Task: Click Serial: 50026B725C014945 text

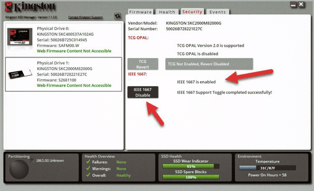Action: click(62, 40)
